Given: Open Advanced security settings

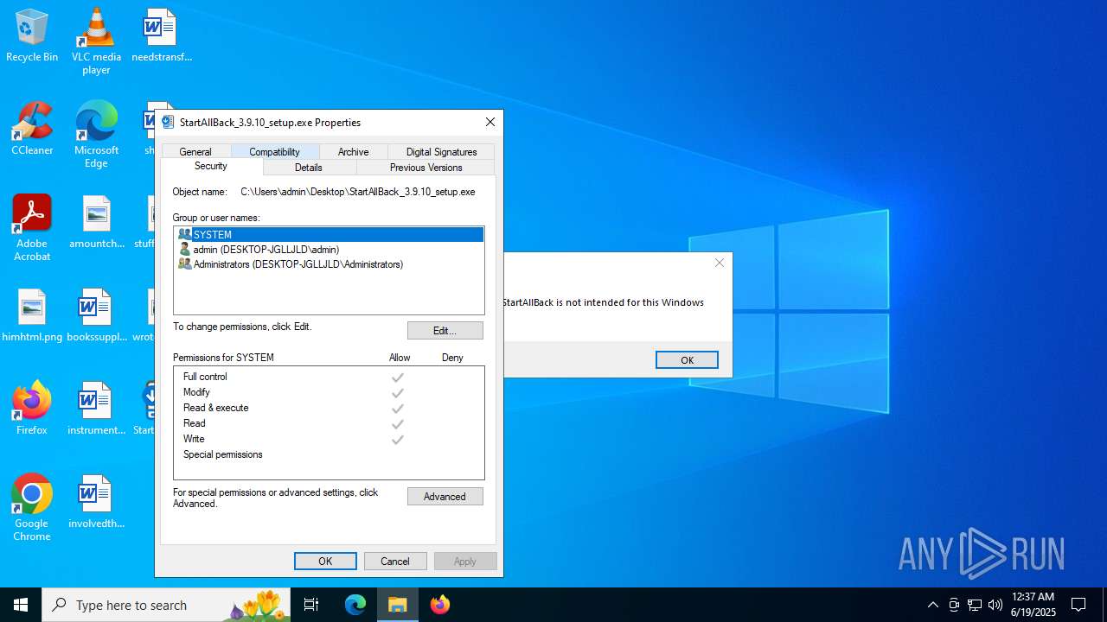Looking at the screenshot, I should (445, 497).
